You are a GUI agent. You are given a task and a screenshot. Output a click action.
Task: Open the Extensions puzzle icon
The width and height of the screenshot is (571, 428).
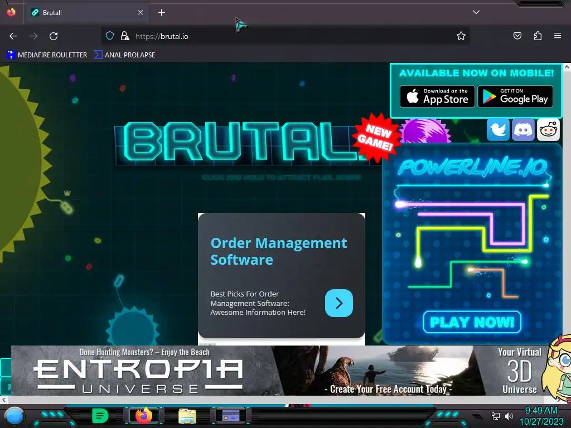tap(538, 36)
